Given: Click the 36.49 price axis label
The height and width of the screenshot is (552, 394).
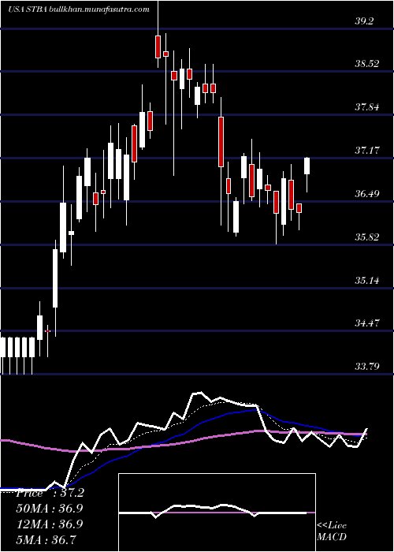Looking at the screenshot, I should pyautogui.click(x=366, y=194).
